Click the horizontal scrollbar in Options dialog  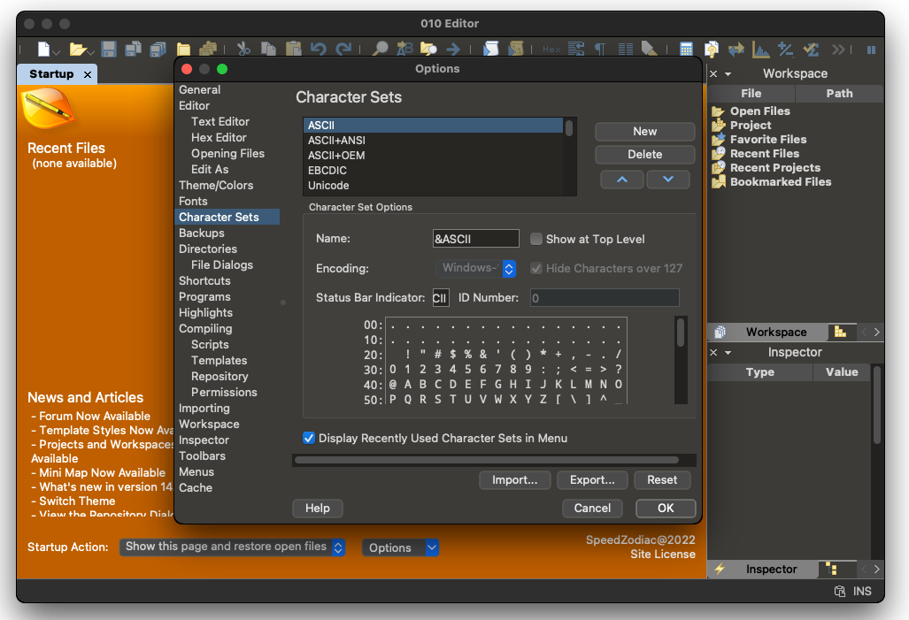(x=486, y=460)
